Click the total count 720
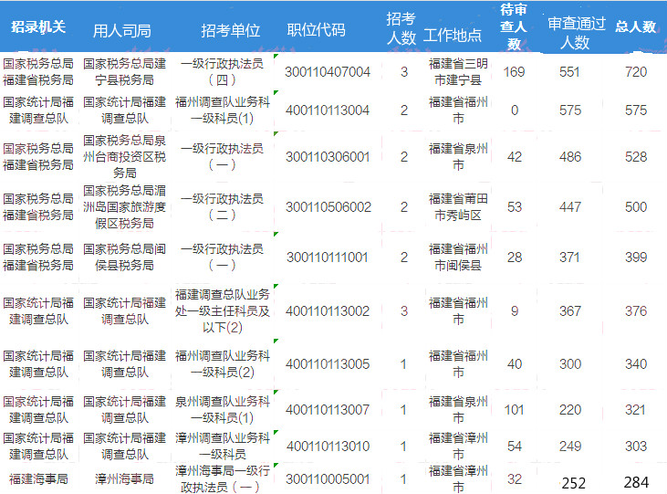Viewport: 667px width, 494px height. (x=636, y=72)
